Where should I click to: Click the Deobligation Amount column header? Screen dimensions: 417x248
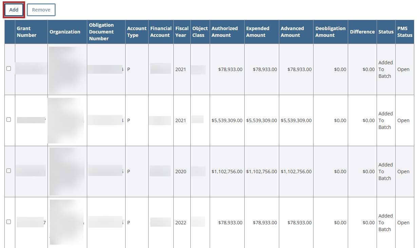click(330, 32)
